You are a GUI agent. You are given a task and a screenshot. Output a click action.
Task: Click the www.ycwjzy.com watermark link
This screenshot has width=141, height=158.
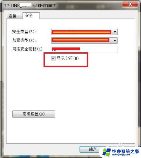(121, 155)
